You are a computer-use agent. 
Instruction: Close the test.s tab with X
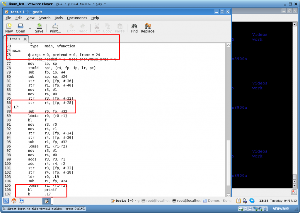[25, 39]
